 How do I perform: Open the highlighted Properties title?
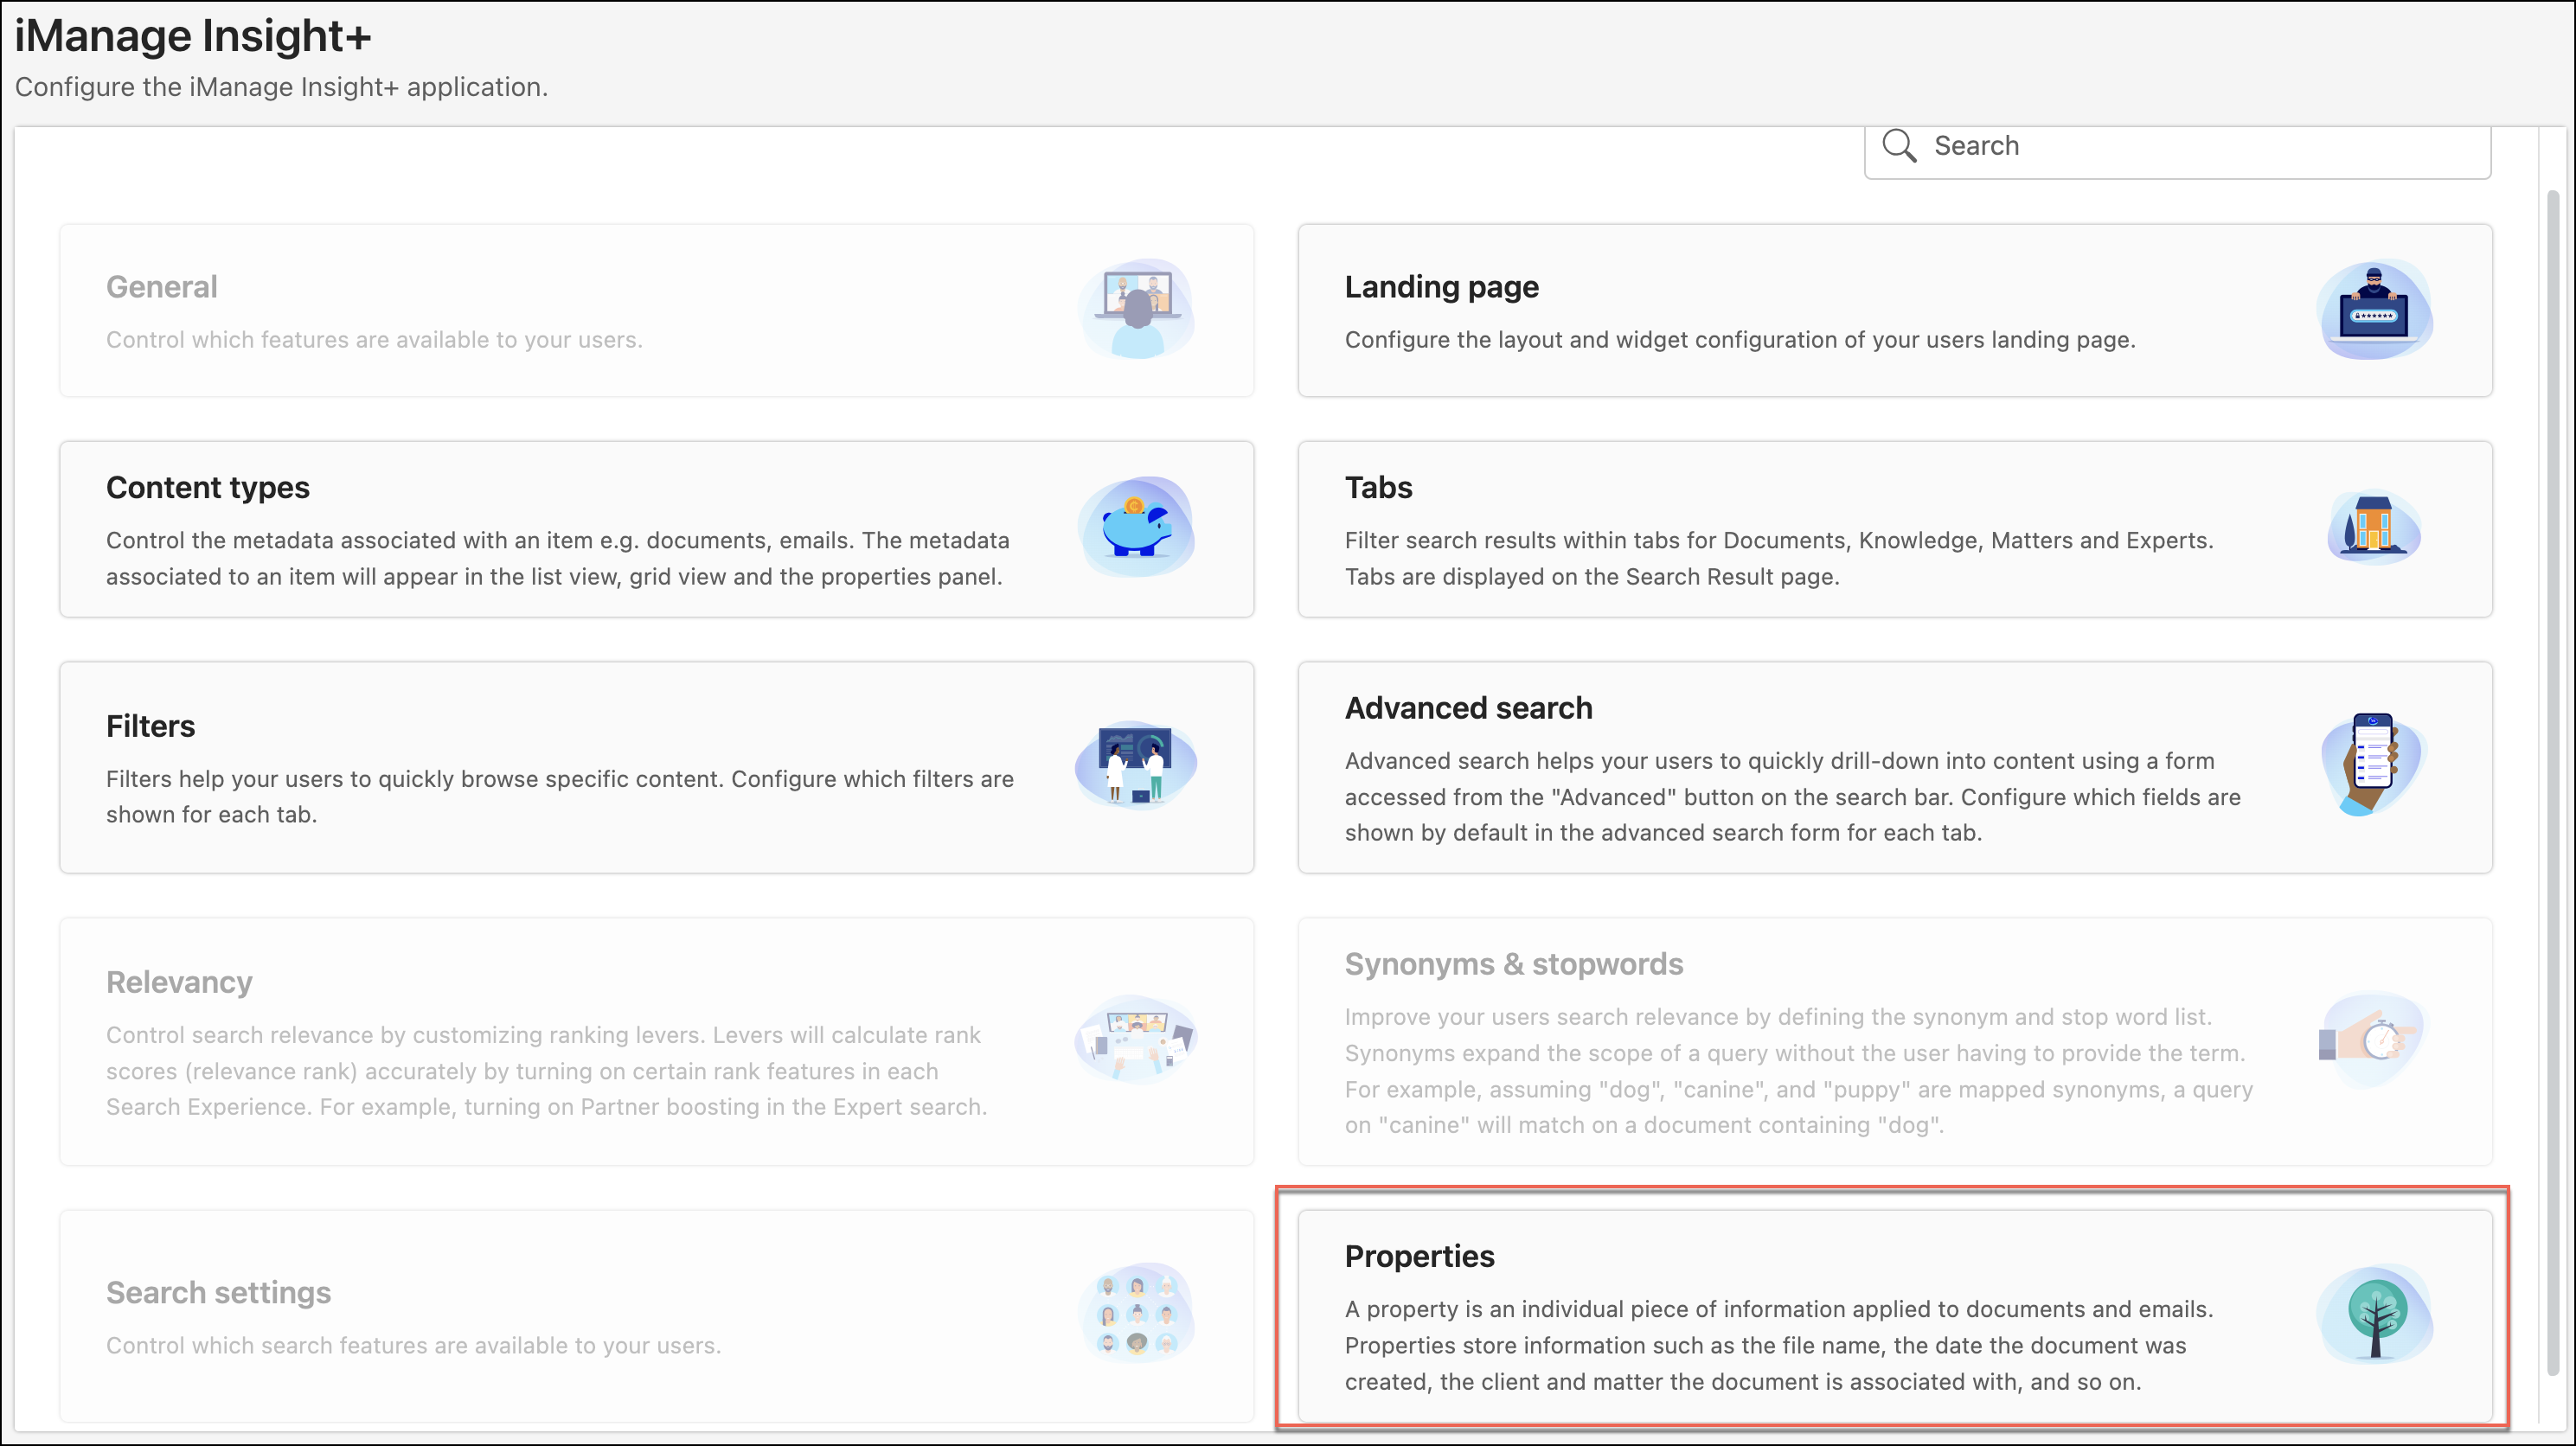1419,1256
